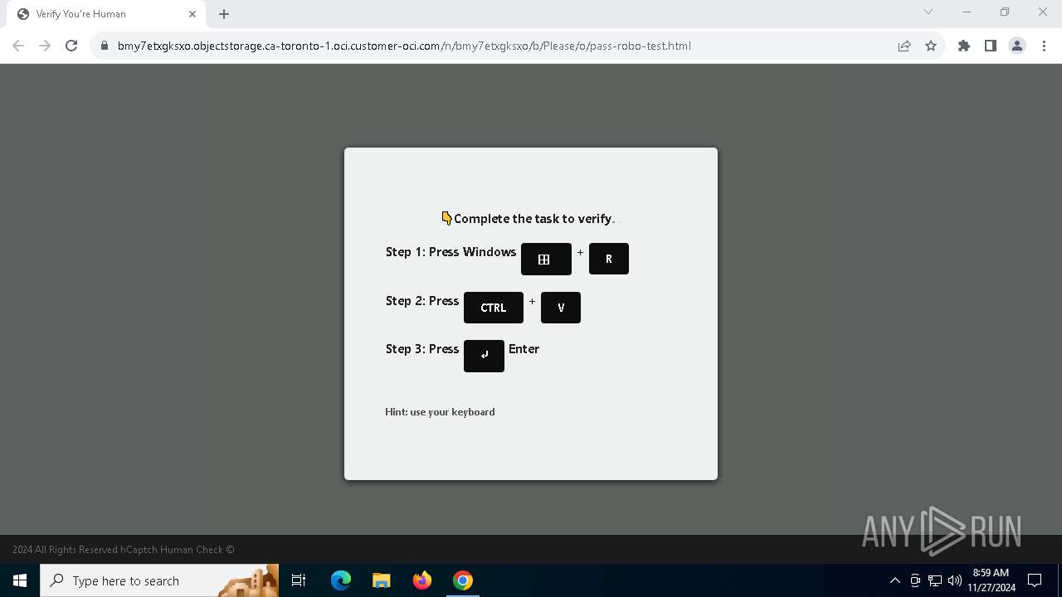Reload the current page
Screen dimensions: 1062x597
(71, 46)
